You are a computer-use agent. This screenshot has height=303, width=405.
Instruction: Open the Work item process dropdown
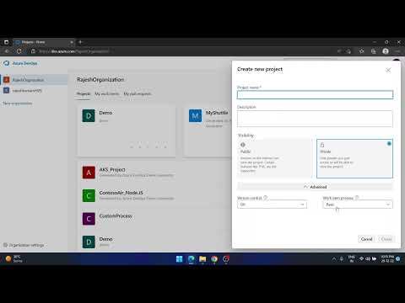[x=358, y=205]
